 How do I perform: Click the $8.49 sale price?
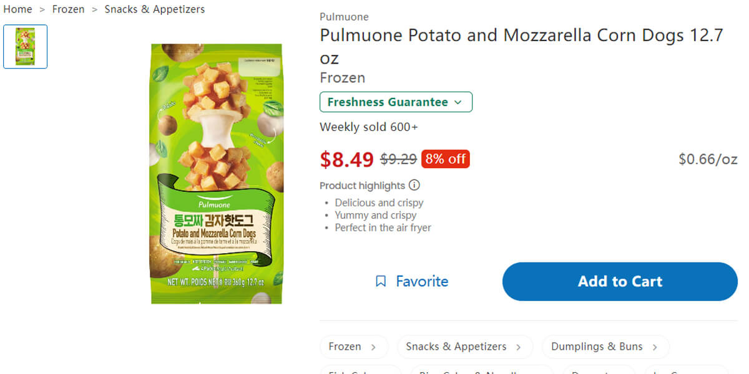(x=346, y=160)
